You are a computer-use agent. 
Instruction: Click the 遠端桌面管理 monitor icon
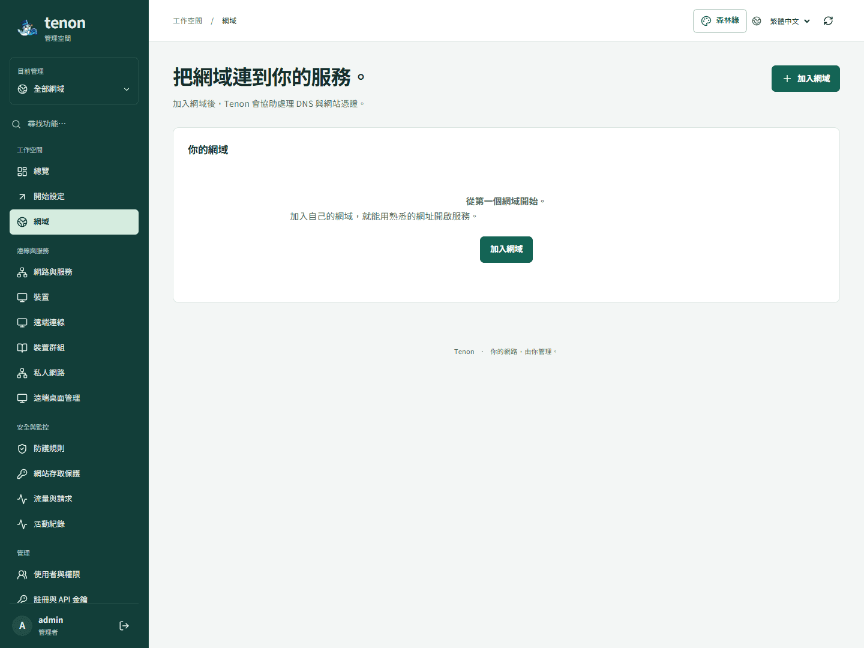click(22, 398)
